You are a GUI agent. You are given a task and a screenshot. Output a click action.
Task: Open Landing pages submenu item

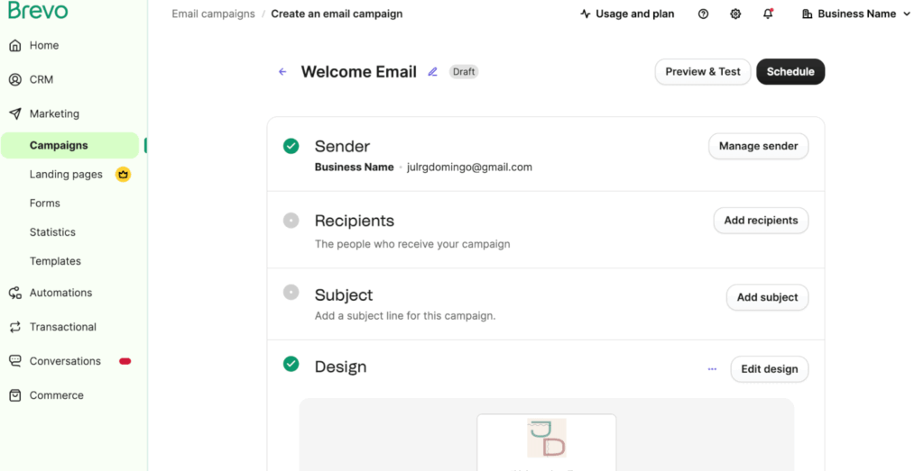coord(66,174)
